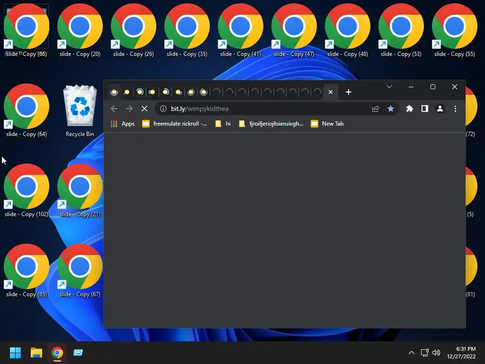Switch to the third Chrome tab

(140, 92)
